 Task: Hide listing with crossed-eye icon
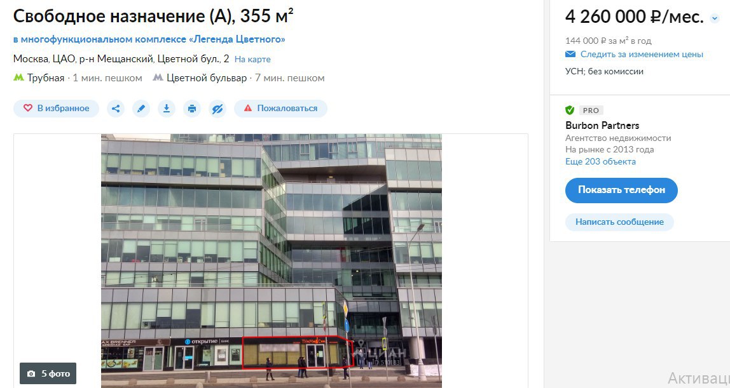(x=217, y=108)
